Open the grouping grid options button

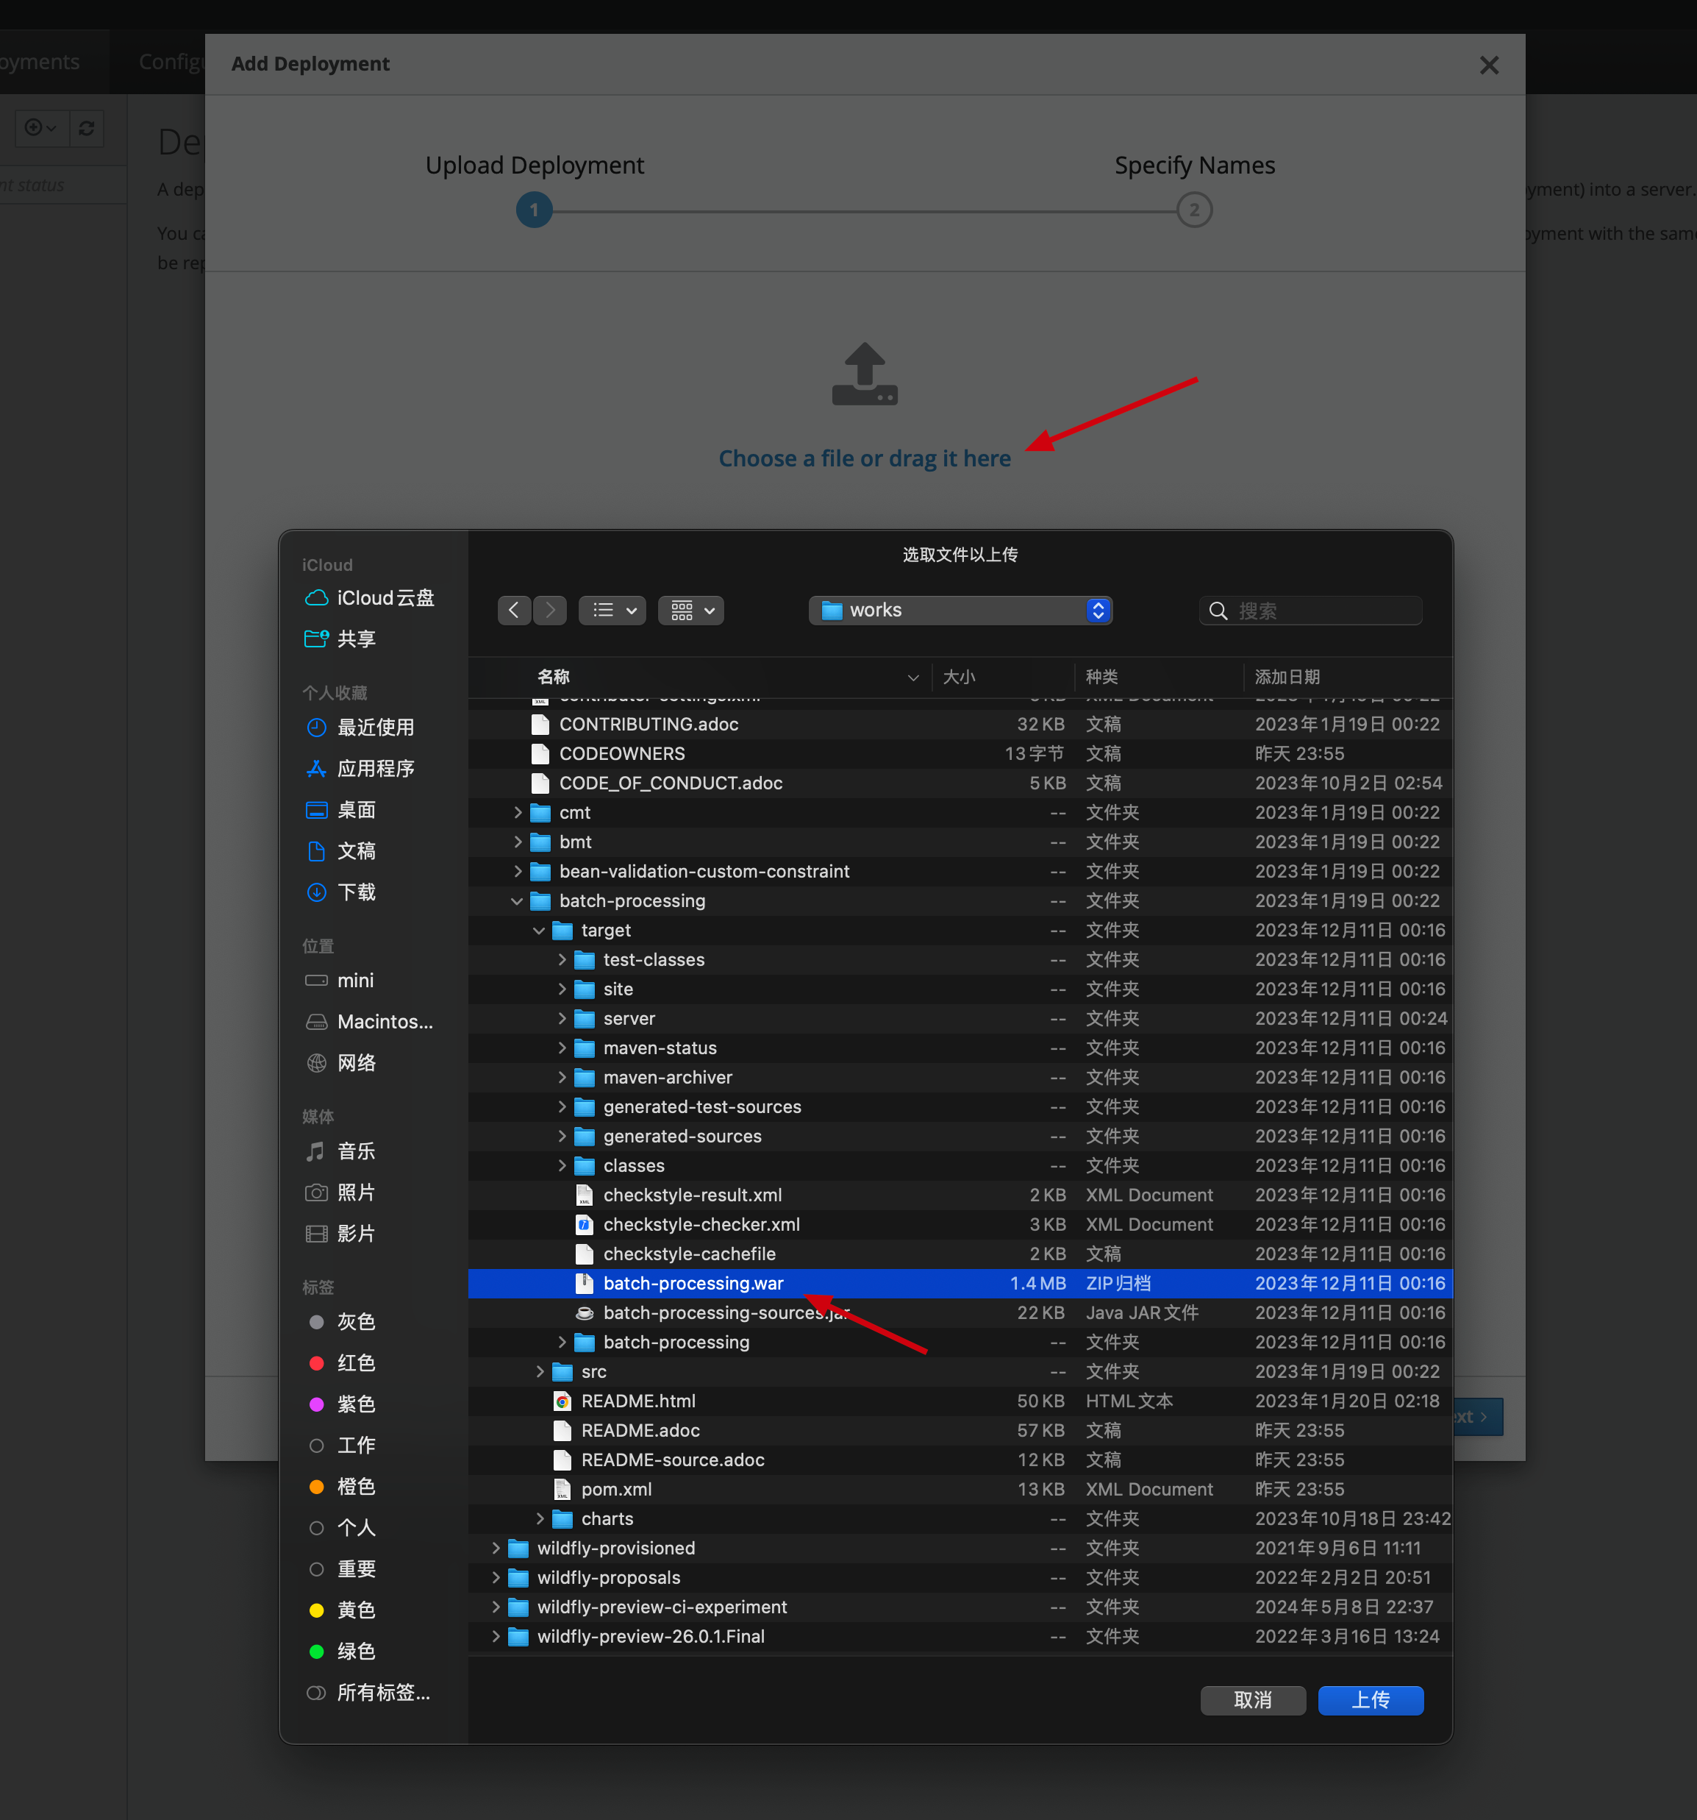[x=692, y=610]
